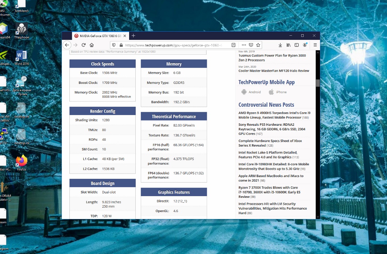
Task: Toggle reader view in address bar
Action: click(234, 45)
